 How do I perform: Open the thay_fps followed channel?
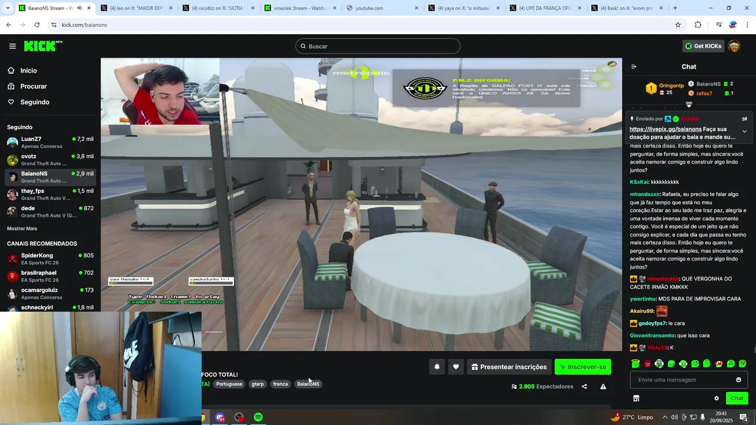click(50, 194)
